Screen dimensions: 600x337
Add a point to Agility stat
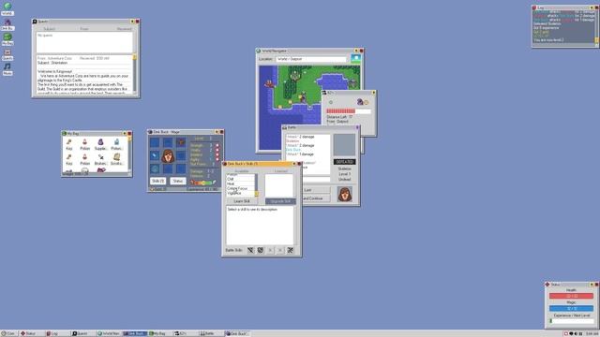tap(217, 159)
